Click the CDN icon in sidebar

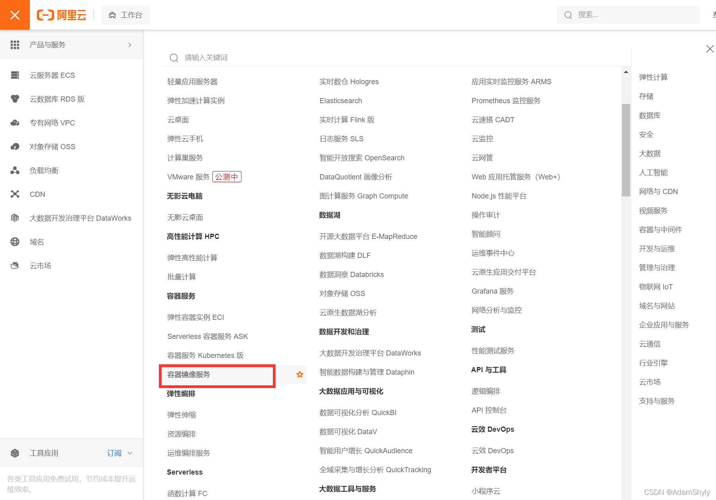pyautogui.click(x=15, y=194)
